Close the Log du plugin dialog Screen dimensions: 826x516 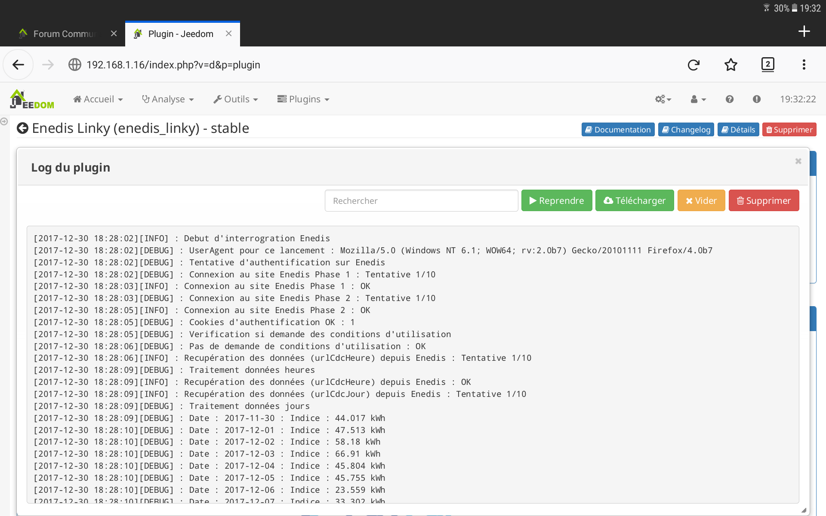click(x=798, y=161)
